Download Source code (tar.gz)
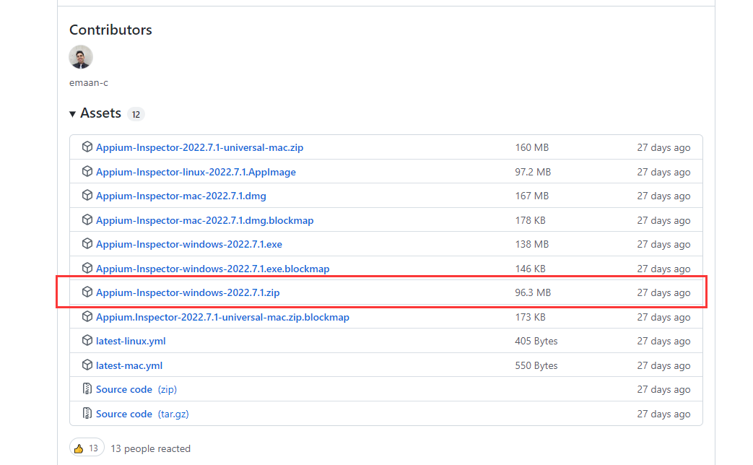 [x=142, y=414]
